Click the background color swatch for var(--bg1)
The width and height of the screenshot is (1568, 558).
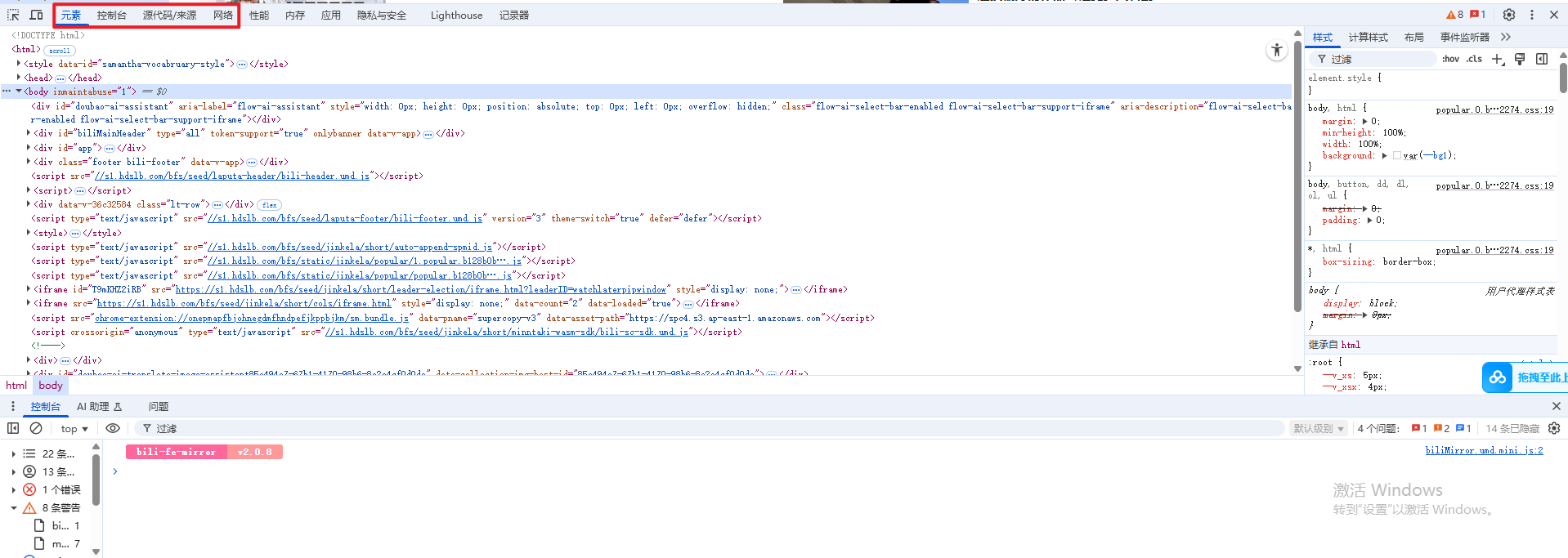pyautogui.click(x=1397, y=155)
